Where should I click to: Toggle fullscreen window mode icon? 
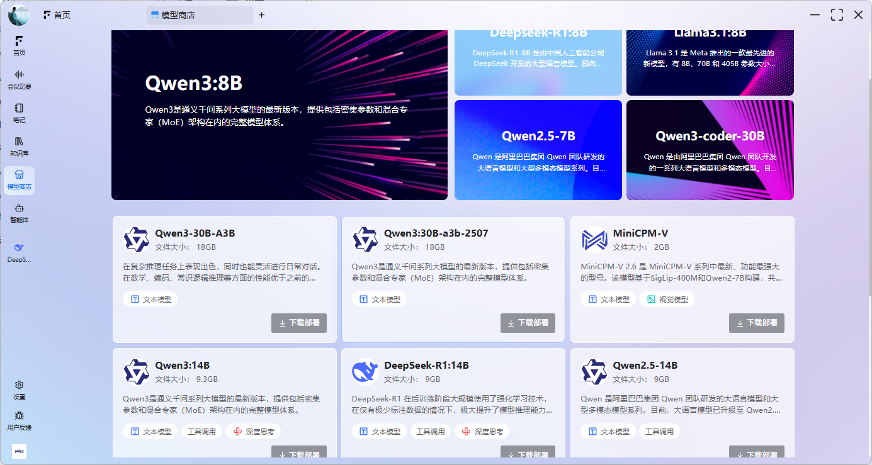[836, 15]
